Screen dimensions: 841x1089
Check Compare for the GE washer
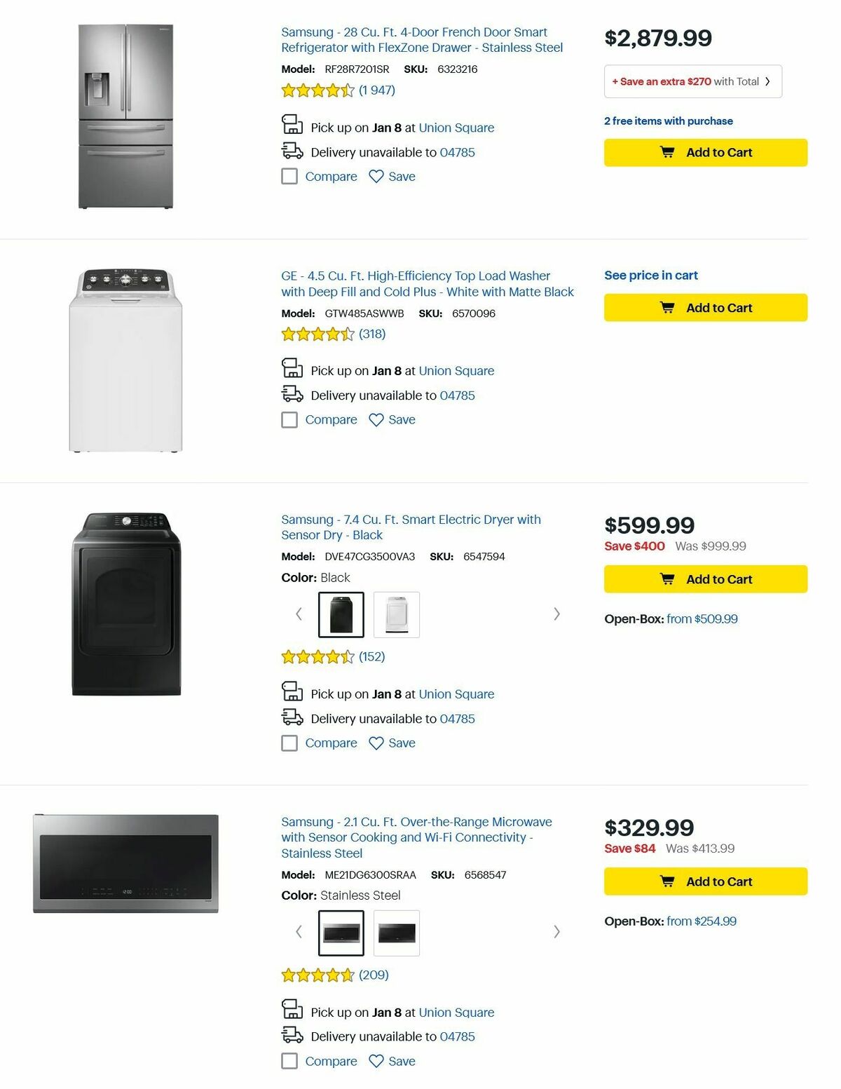pyautogui.click(x=289, y=419)
